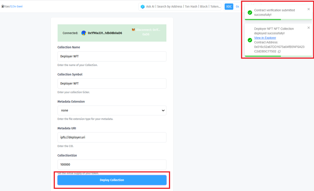Close the NFT Collection deployed notification
This screenshot has height=191, width=314.
click(x=309, y=28)
